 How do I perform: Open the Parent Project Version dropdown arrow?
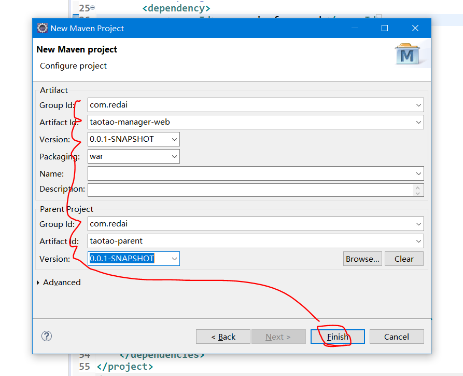[x=174, y=259]
